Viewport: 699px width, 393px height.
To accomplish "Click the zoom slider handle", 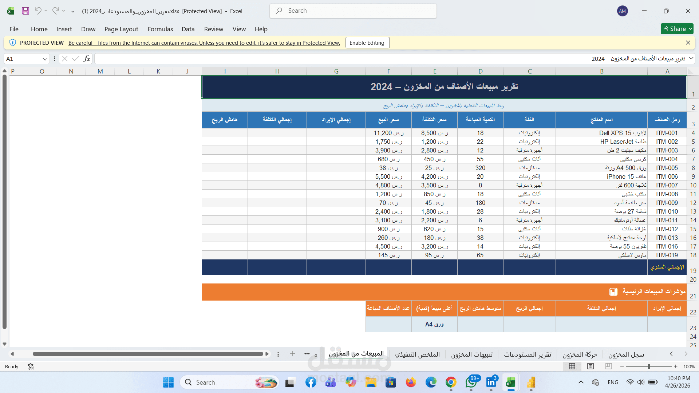I will click(649, 366).
